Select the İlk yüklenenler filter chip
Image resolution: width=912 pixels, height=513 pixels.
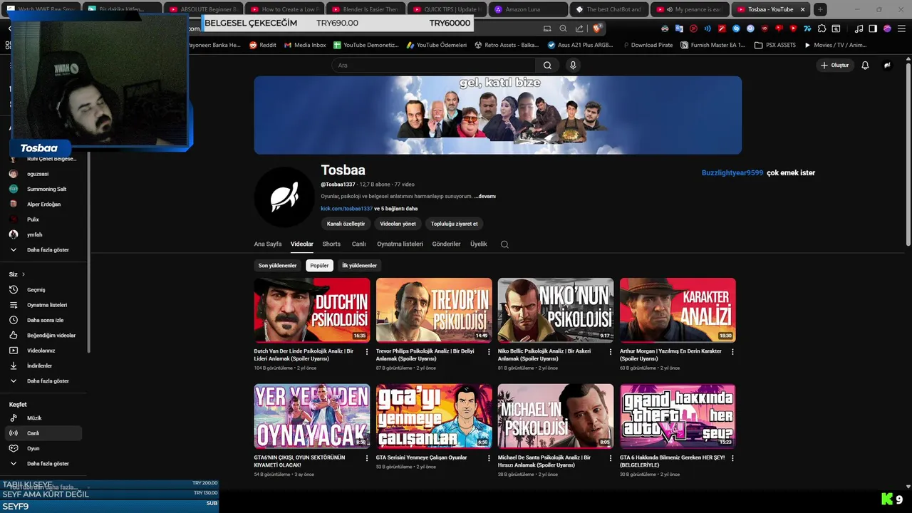point(359,266)
